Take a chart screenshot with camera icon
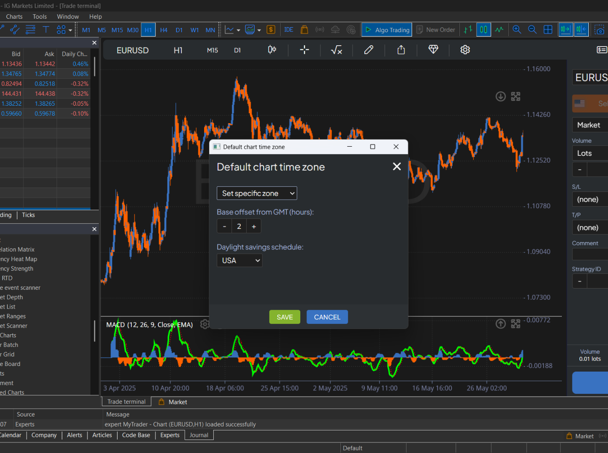 pyautogui.click(x=599, y=30)
